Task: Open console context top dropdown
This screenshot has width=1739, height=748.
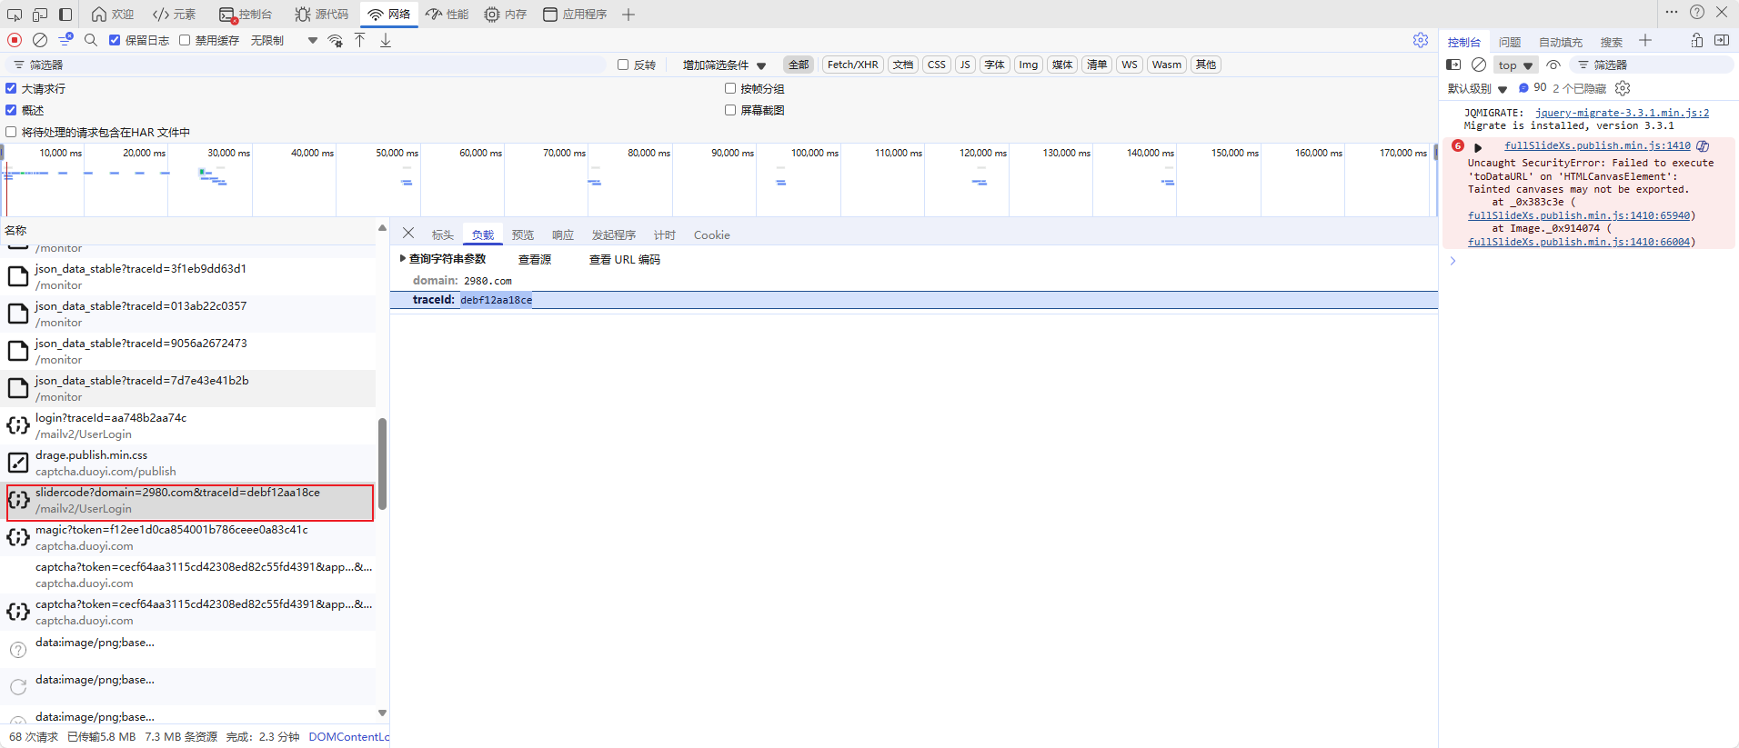Action: tap(1516, 65)
